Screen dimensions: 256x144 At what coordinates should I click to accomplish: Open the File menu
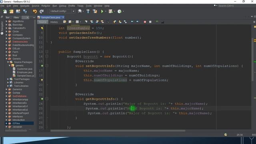click(x=2, y=6)
